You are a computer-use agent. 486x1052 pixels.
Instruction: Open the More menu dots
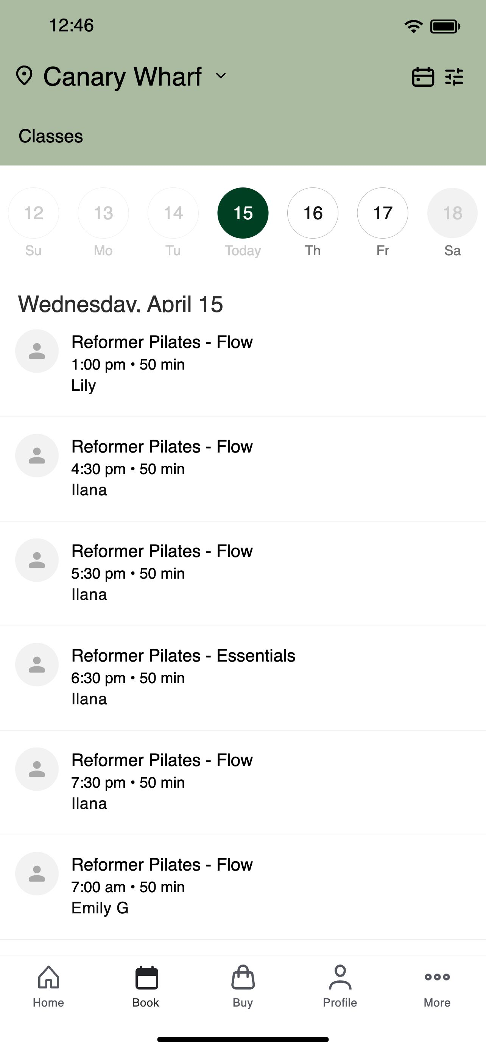click(437, 977)
